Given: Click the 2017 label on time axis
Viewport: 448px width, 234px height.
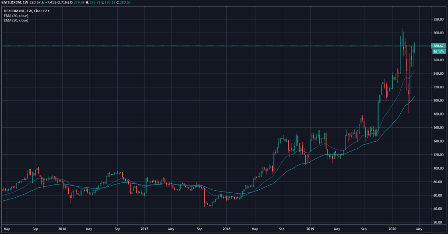Looking at the screenshot, I should [144, 229].
